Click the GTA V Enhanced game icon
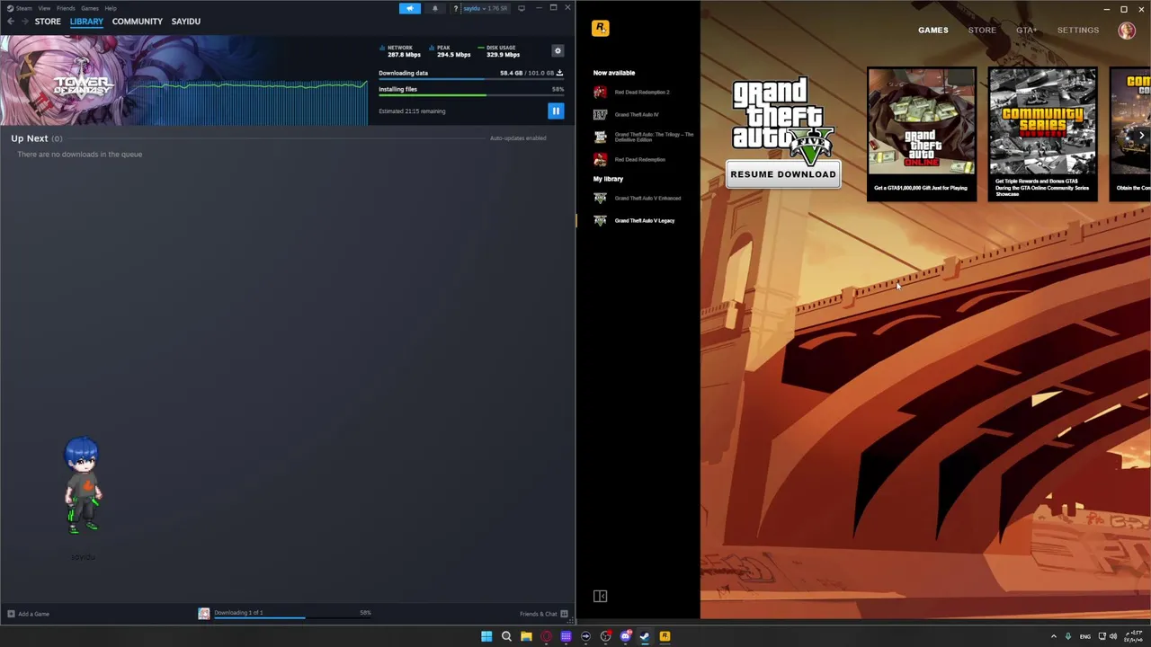Screen dimensions: 1151x647 point(600,198)
